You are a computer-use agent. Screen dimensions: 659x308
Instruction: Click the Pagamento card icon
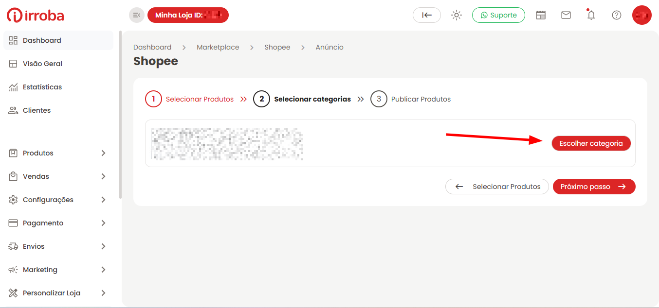tap(13, 223)
